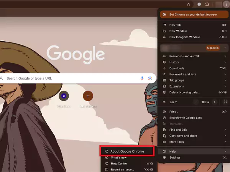Expand the Extensions submenu entry
Screen dimensions: 230x172
point(194,86)
